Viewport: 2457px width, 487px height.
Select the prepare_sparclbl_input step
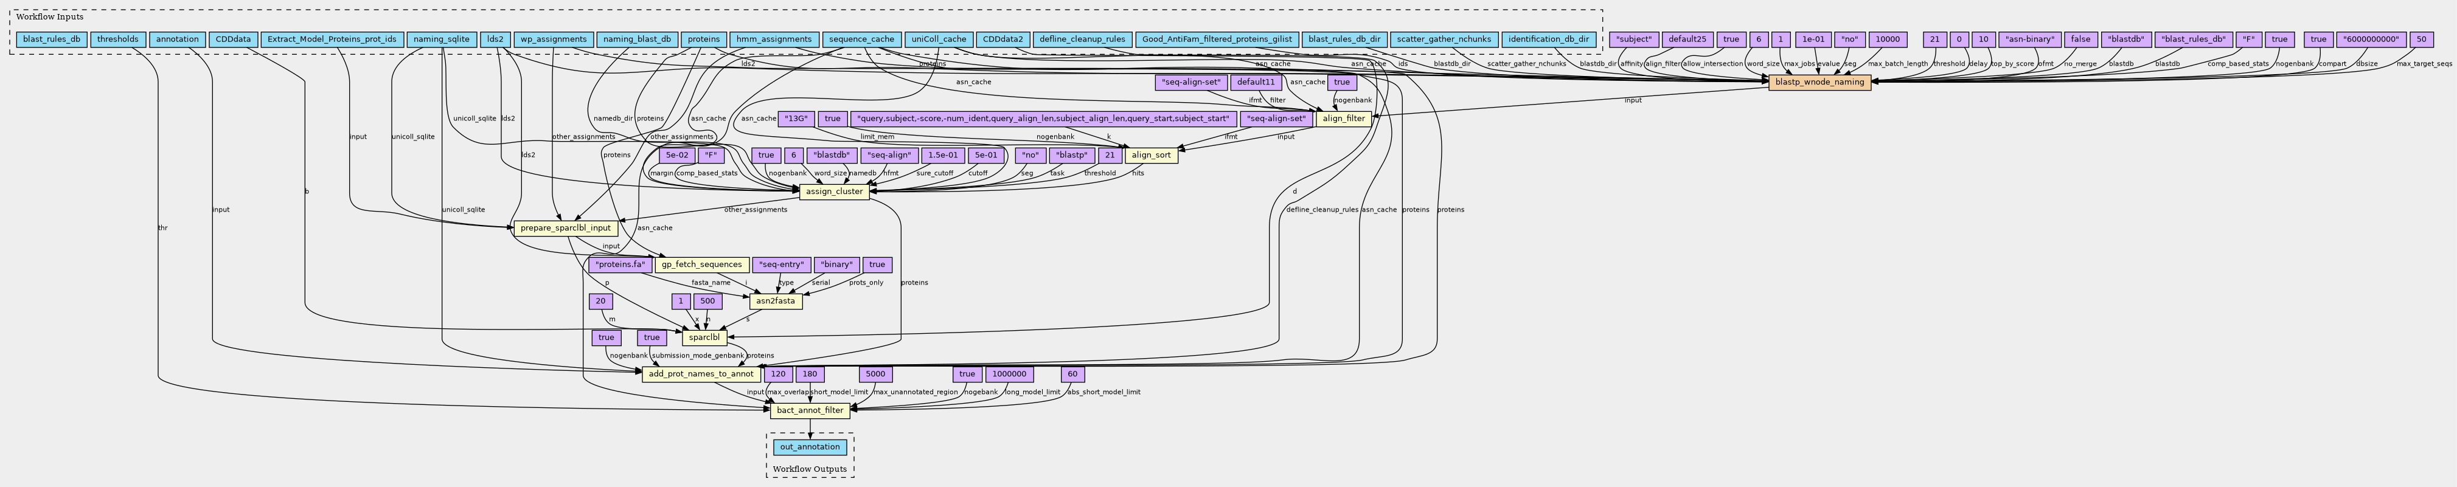pos(566,228)
